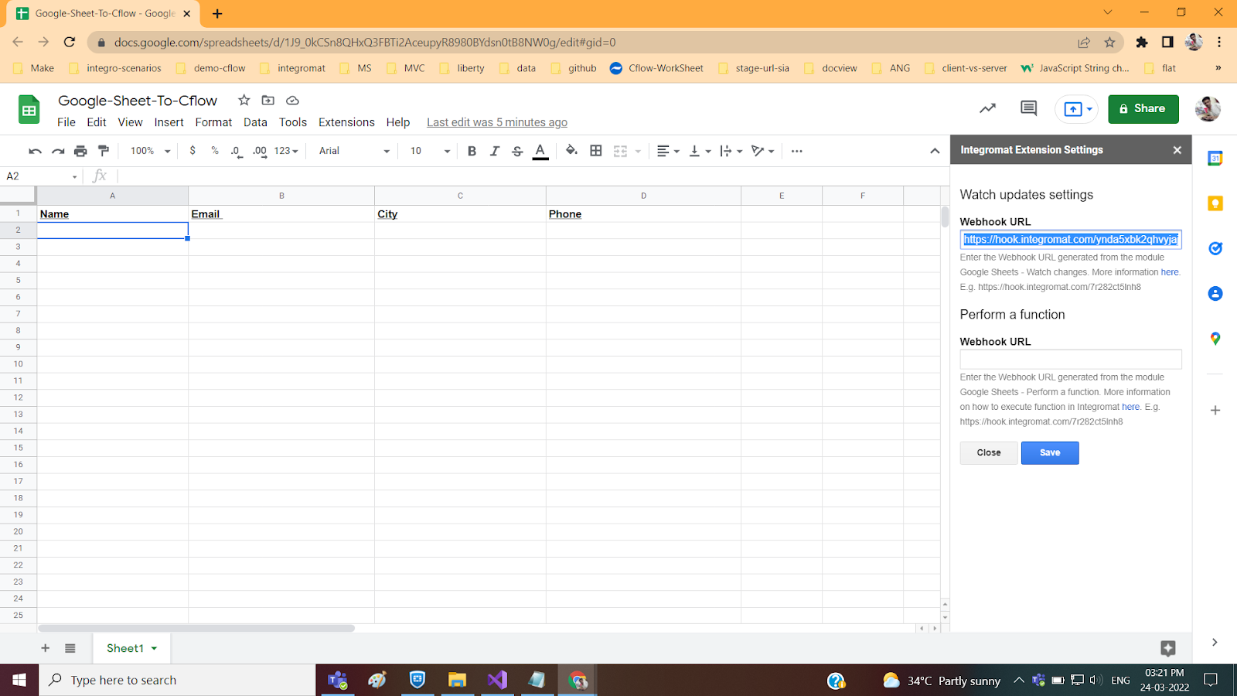Open the more number formats dropdown
1237x696 pixels.
(x=286, y=151)
